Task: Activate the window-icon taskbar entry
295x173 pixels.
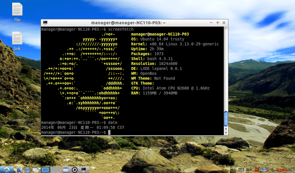Action: click(66, 170)
